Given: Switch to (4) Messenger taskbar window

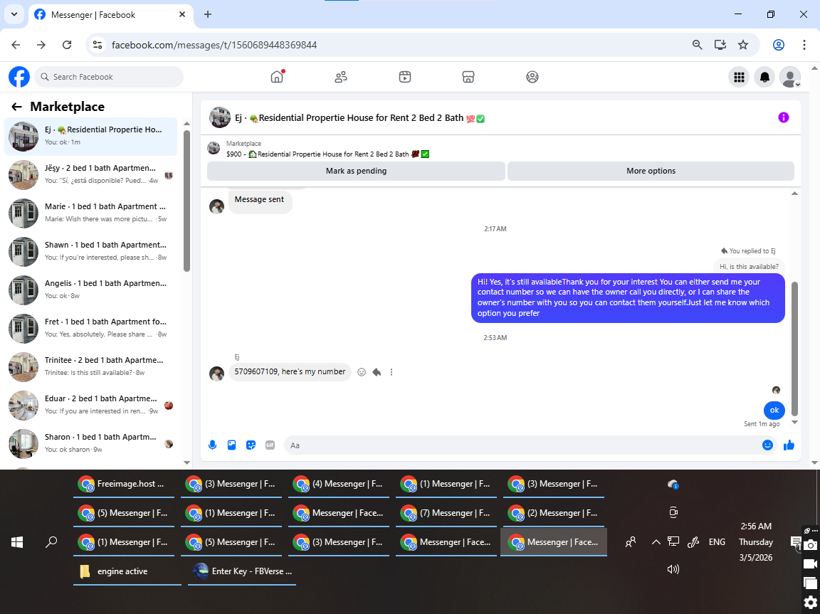Looking at the screenshot, I should coord(340,485).
